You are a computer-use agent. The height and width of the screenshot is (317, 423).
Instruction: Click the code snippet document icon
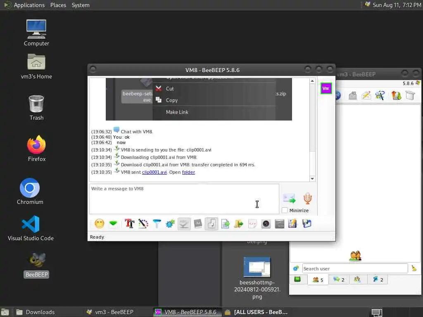point(252,223)
